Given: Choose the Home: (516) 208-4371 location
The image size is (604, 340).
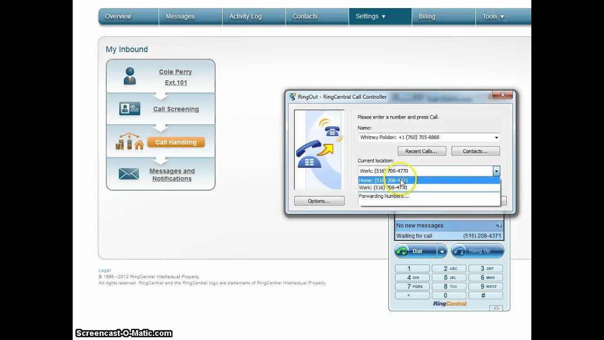Looking at the screenshot, I should tap(429, 180).
